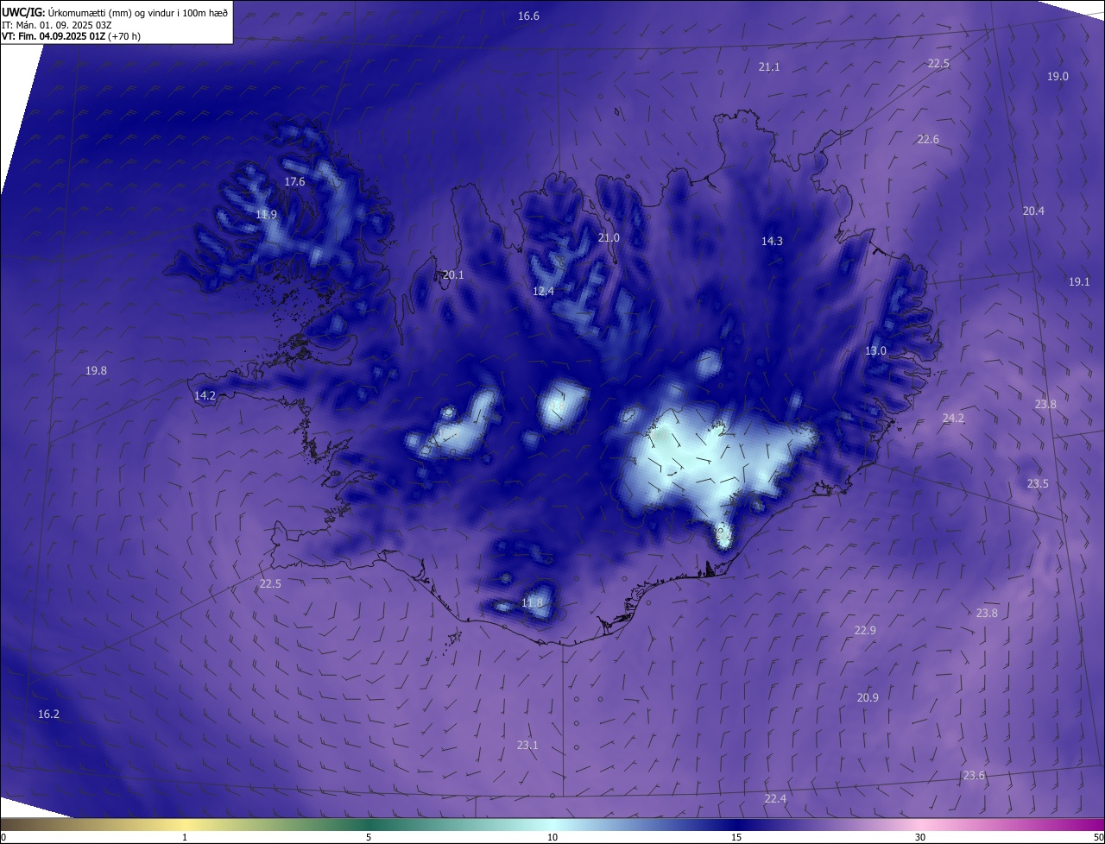Viewport: 1105px width, 844px height.
Task: Click the '30' tick on the colour scale
Action: coord(920,837)
